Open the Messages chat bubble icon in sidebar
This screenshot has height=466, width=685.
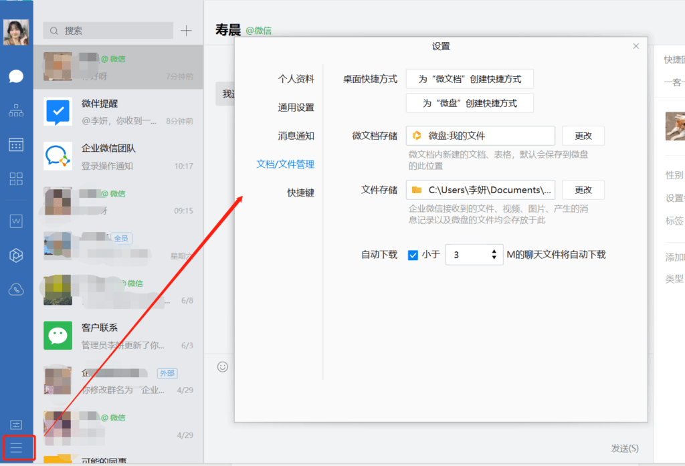click(16, 76)
